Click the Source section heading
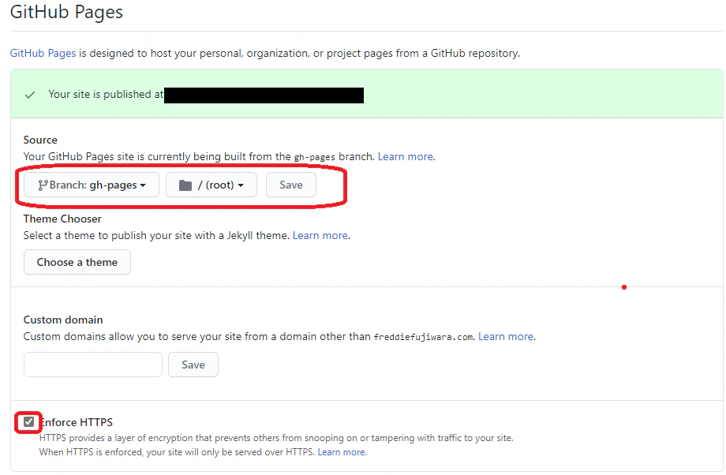Screen dimensions: 726x475 click(40, 140)
